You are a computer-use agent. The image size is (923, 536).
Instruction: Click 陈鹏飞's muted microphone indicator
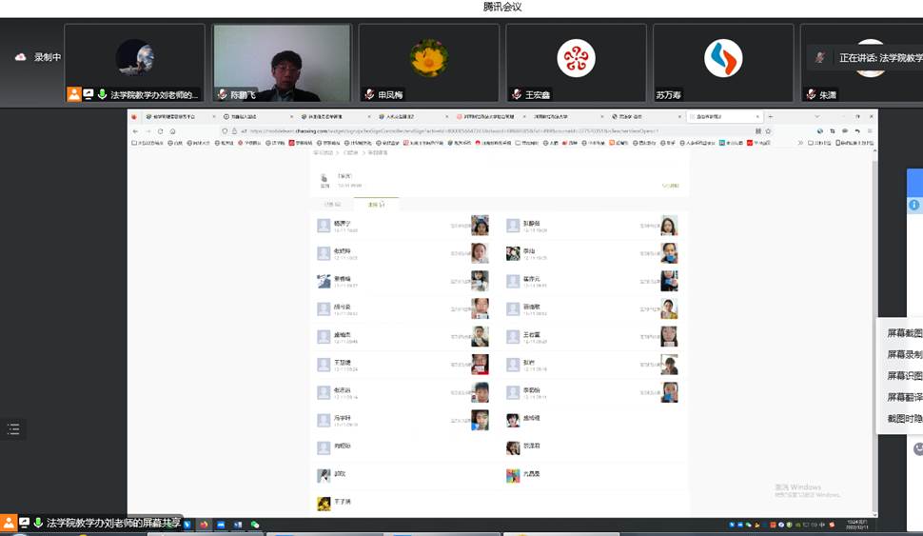click(x=223, y=94)
